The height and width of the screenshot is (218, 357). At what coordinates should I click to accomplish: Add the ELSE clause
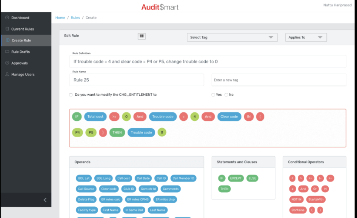(252, 178)
